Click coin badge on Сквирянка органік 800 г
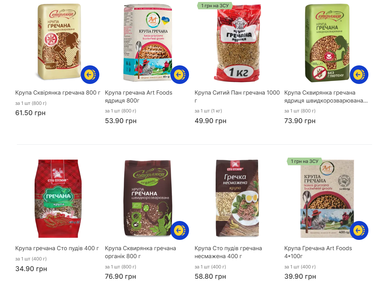This screenshot has height=290, width=381. click(180, 230)
